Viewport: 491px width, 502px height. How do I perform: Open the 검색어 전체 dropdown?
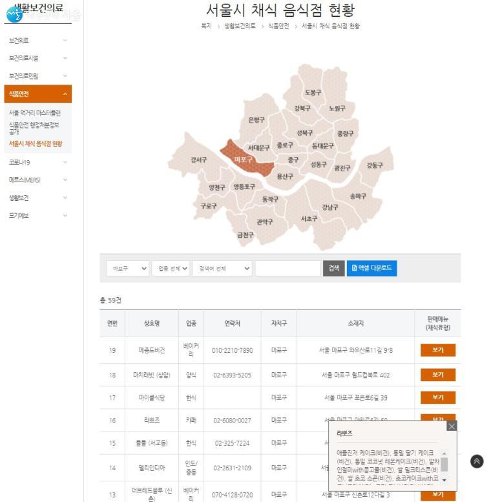click(222, 268)
